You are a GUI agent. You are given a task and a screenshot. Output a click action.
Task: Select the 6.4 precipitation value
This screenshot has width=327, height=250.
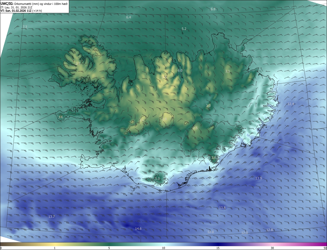point(129,17)
